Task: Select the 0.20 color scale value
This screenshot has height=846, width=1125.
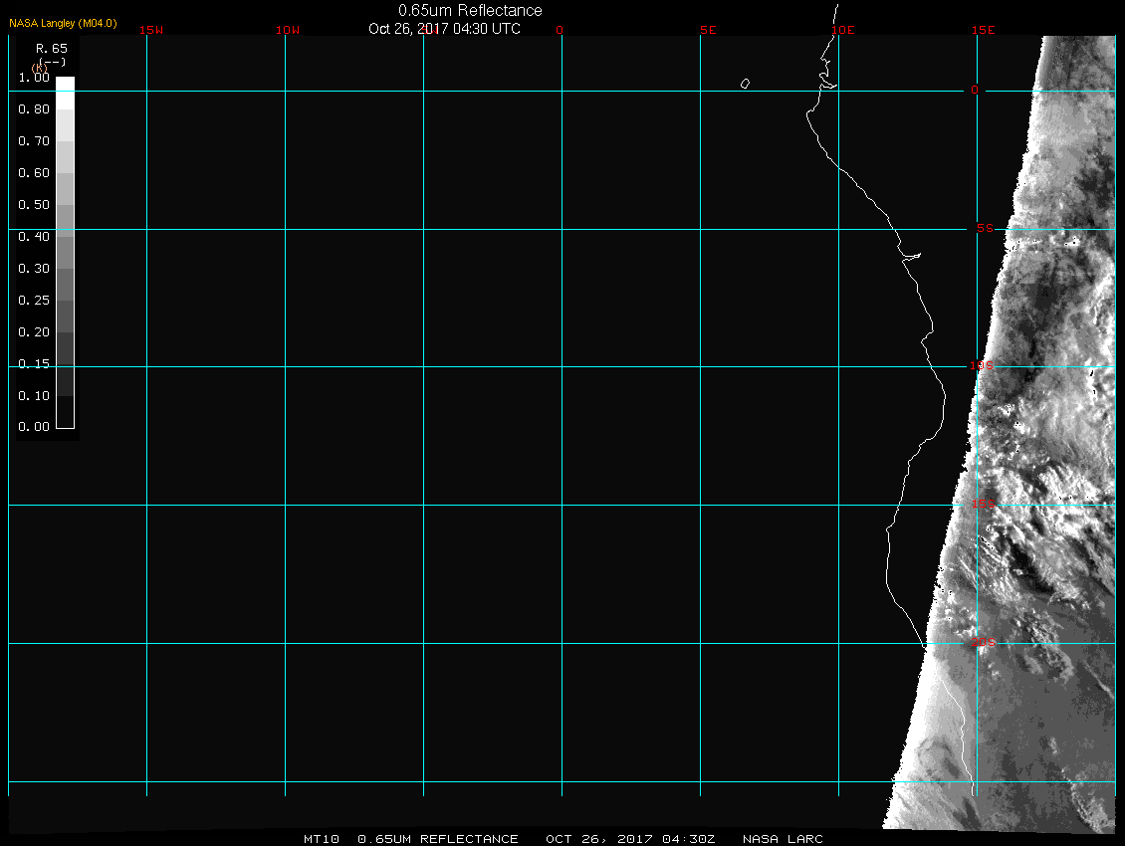Action: [x=34, y=331]
